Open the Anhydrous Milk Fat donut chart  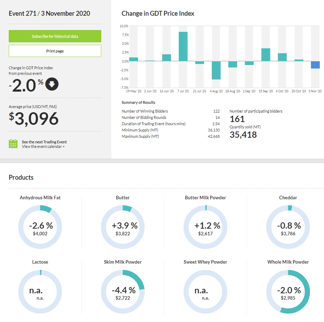click(40, 227)
